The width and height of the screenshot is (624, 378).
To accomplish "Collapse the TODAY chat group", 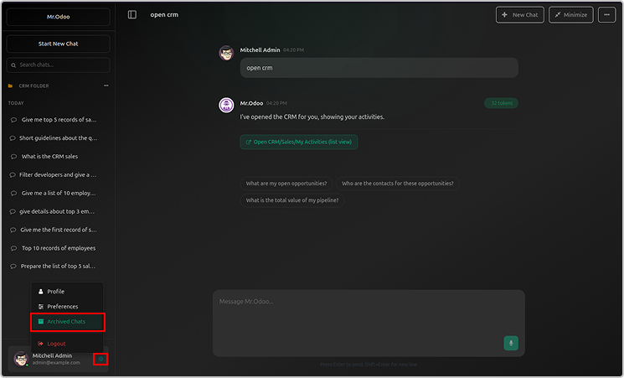I will tap(16, 103).
